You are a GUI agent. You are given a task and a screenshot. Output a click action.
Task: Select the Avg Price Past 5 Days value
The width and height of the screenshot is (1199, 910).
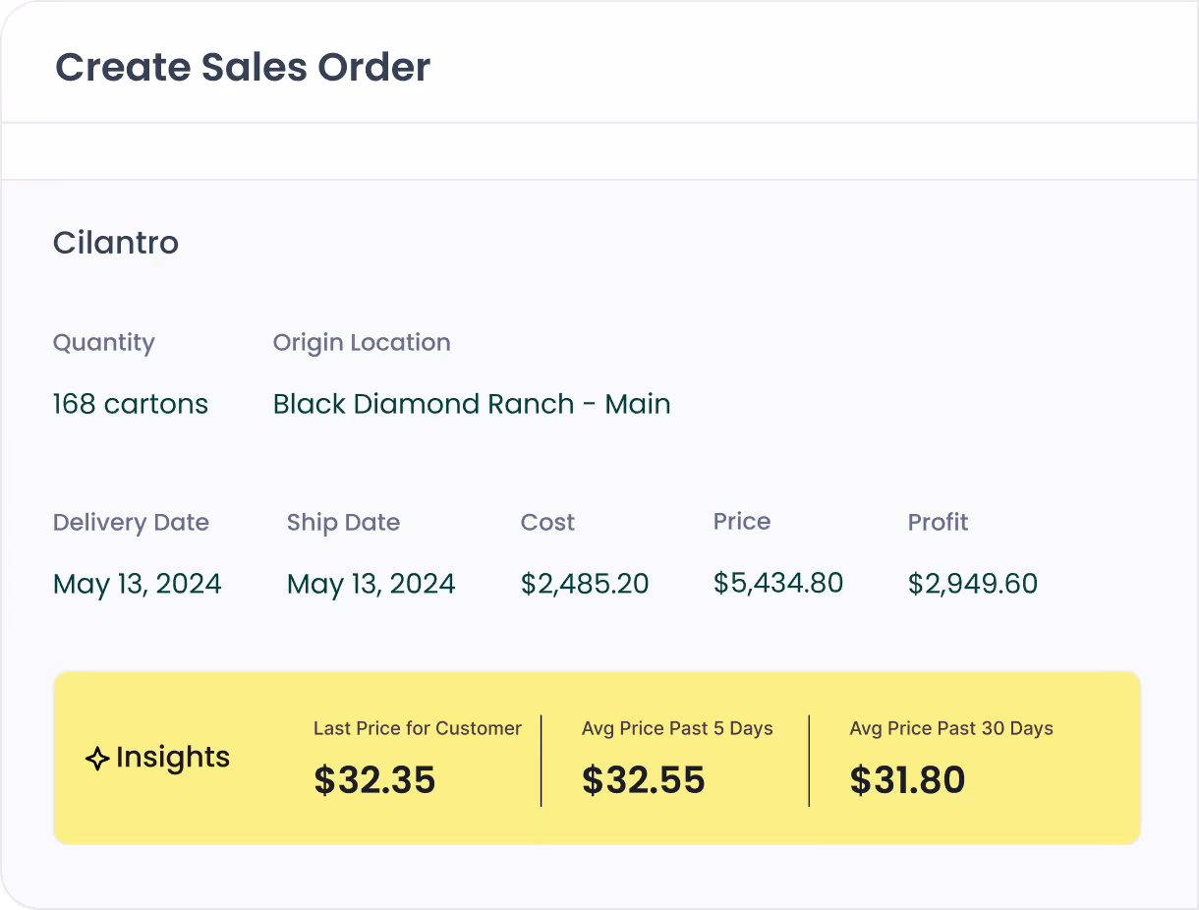coord(643,780)
